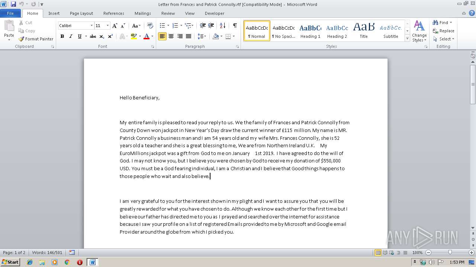Apply the yellow text highlight color
476x267 pixels.
(134, 36)
